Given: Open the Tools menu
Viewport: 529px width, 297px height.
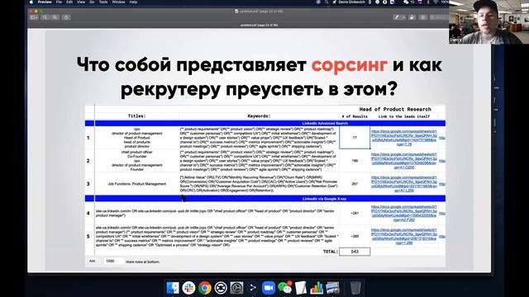Looking at the screenshot, I should point(103,2).
